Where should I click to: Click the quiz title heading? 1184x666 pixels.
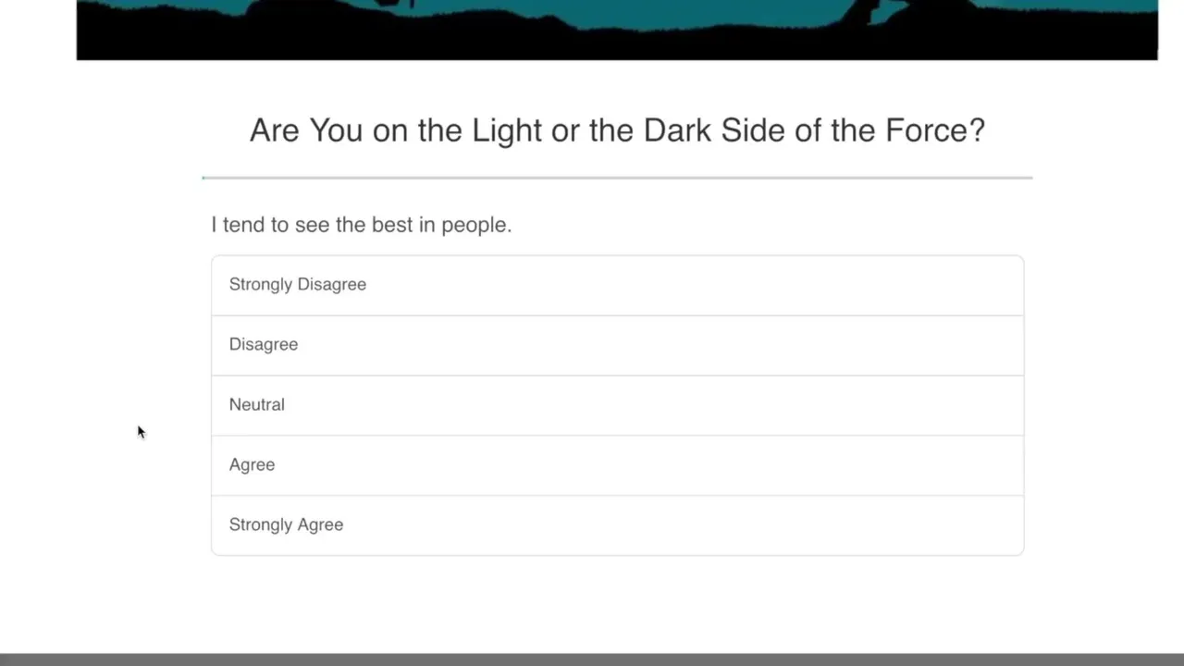click(617, 130)
